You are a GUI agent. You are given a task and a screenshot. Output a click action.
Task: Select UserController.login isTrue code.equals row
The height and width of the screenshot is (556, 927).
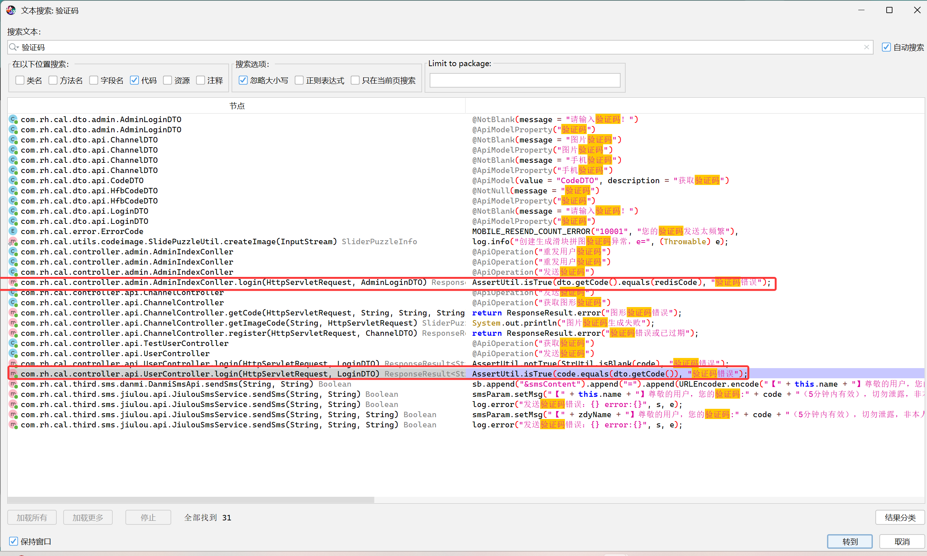tap(466, 374)
